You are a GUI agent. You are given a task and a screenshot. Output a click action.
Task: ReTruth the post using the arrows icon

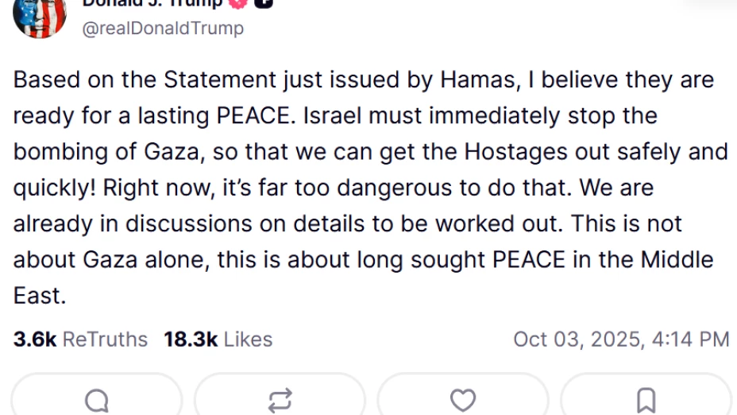point(280,400)
